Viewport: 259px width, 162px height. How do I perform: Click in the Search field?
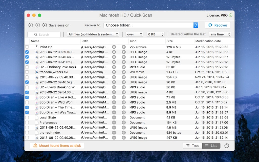pyautogui.click(x=44, y=34)
